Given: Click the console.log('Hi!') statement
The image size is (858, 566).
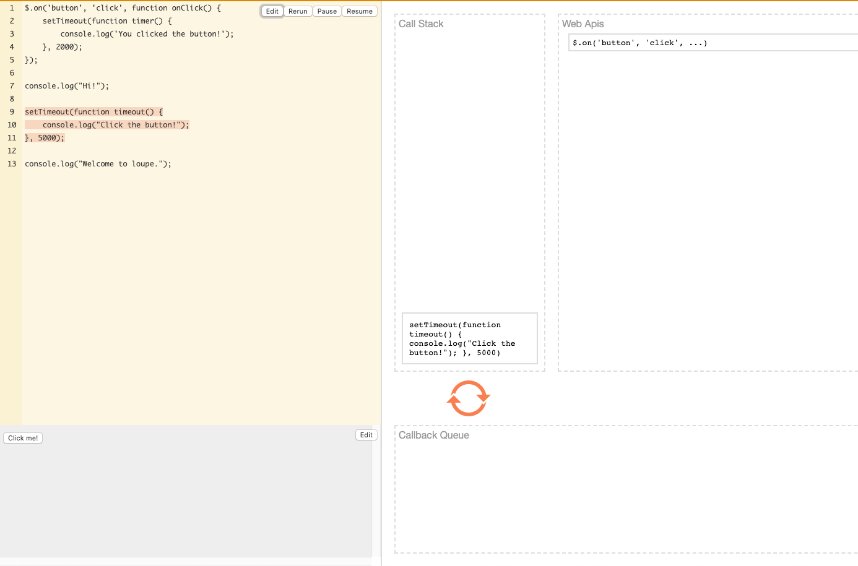Looking at the screenshot, I should pos(67,85).
